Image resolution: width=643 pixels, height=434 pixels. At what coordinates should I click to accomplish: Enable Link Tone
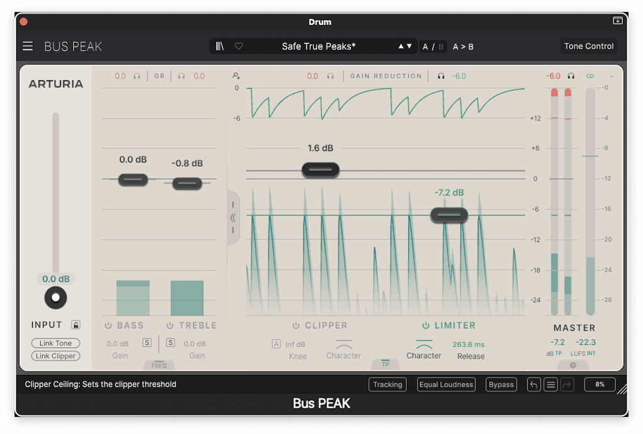56,343
